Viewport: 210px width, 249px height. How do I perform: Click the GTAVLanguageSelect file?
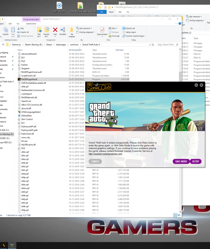click(31, 112)
